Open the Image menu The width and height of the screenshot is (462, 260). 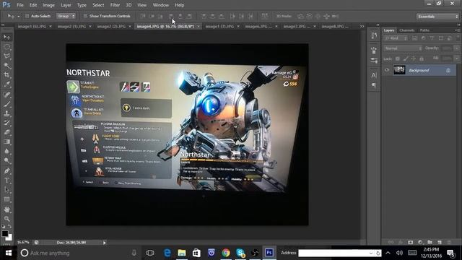point(48,5)
